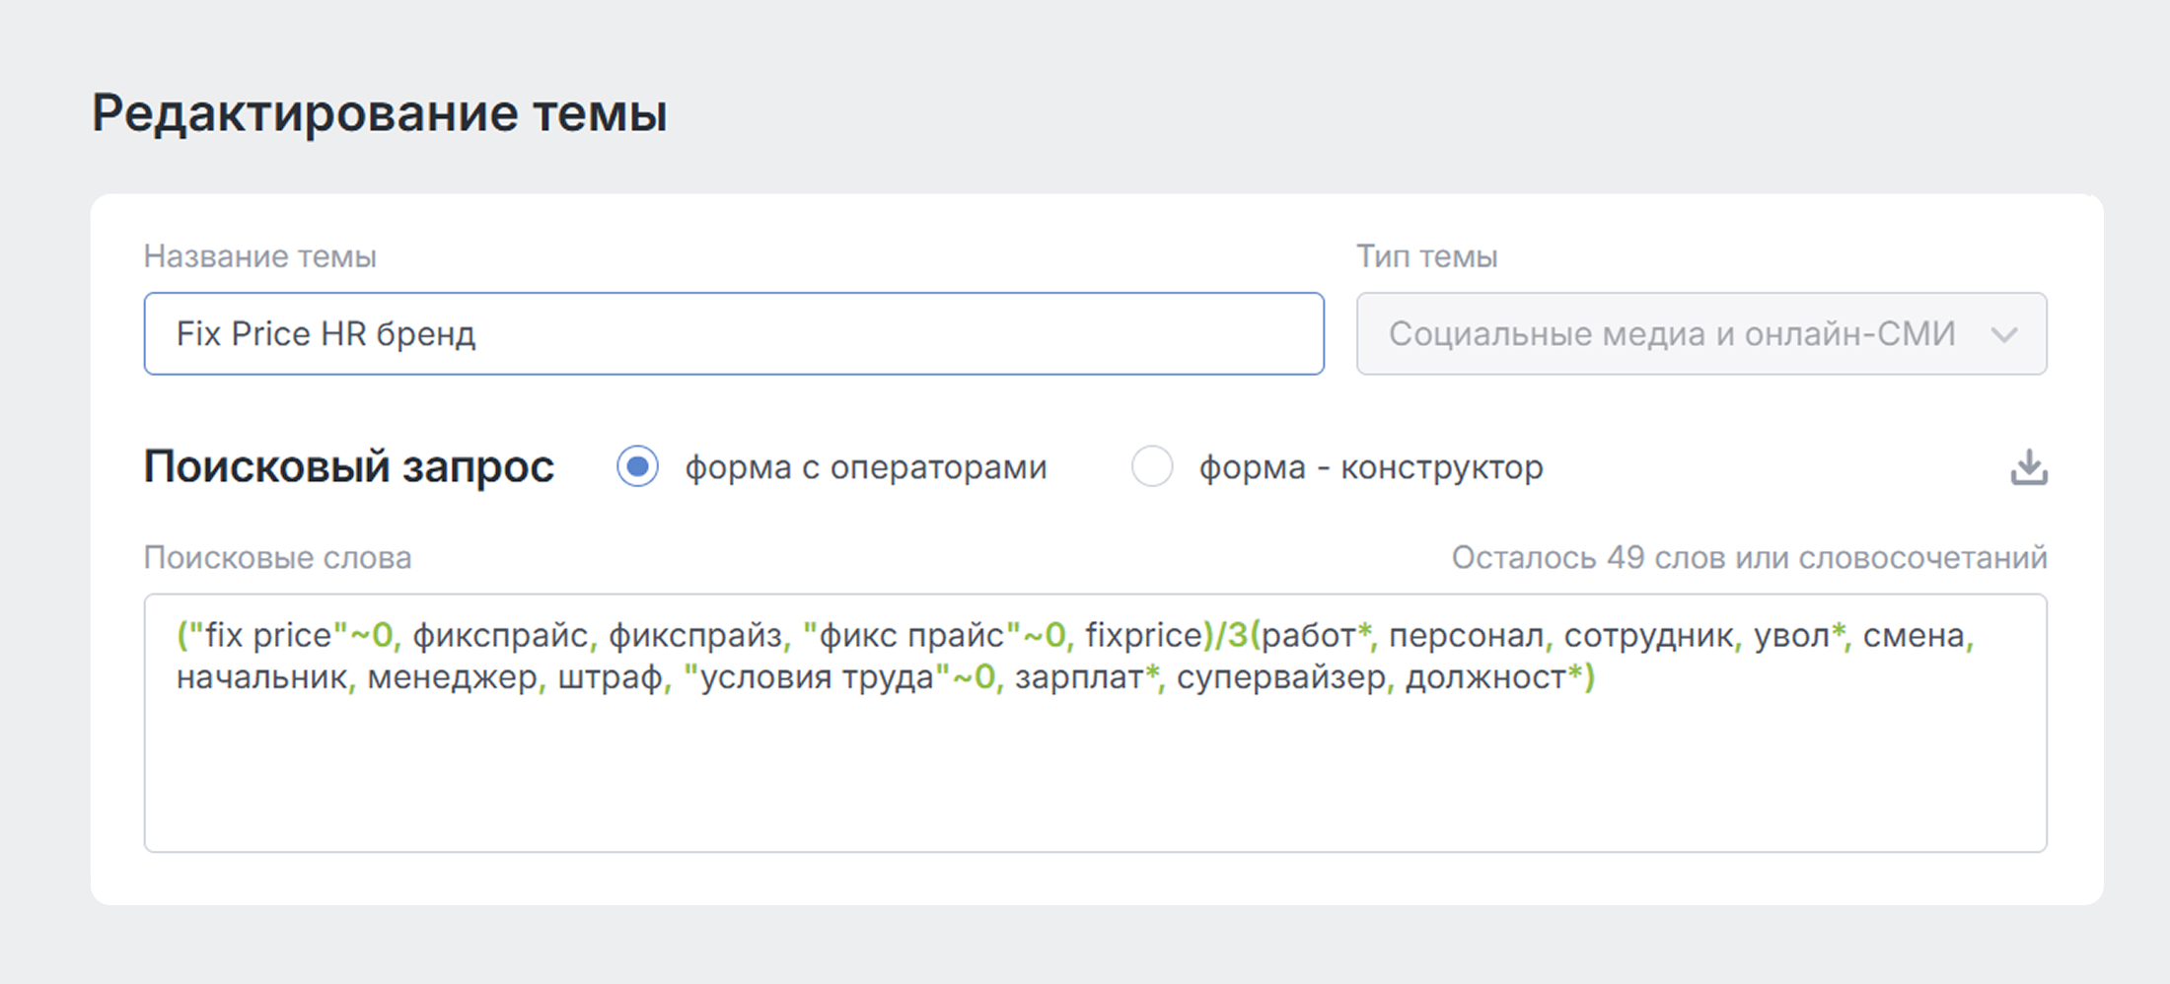
Task: Click the форма - конструктор label text
Action: [1370, 467]
